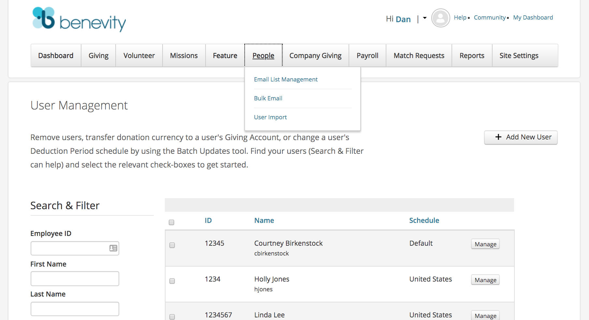Select the Match Requests tab

[x=419, y=55]
